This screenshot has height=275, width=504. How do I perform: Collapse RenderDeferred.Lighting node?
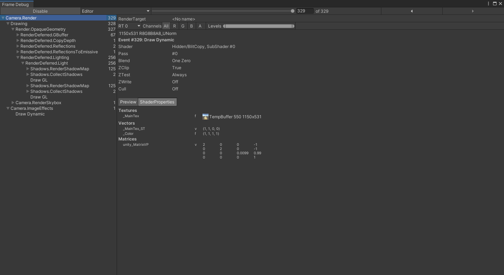(x=18, y=58)
